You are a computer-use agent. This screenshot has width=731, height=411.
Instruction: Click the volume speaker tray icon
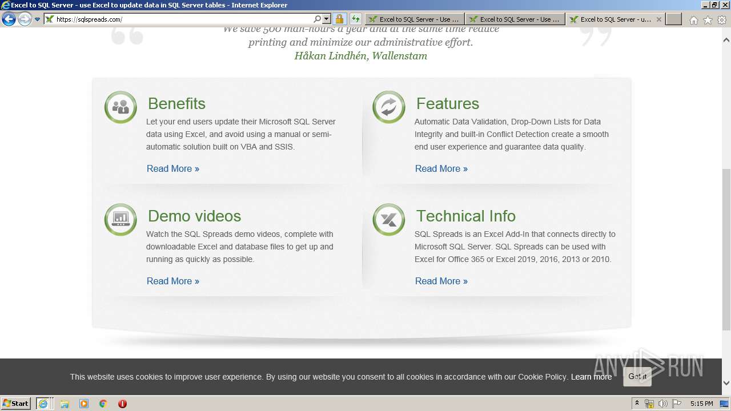pyautogui.click(x=663, y=404)
